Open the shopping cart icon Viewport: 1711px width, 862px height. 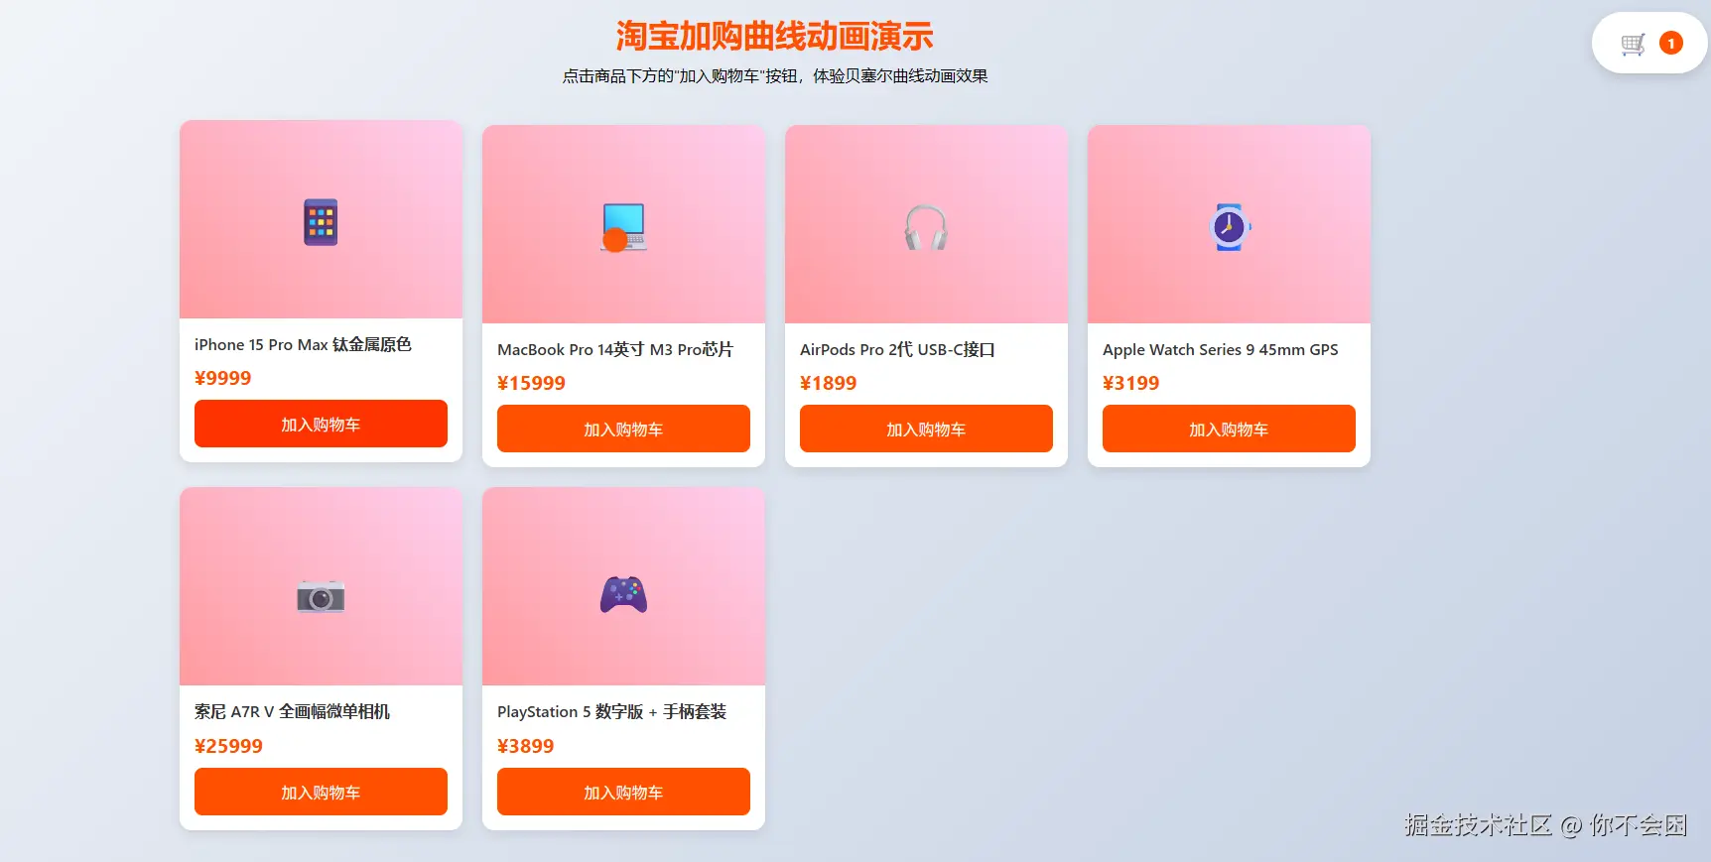(x=1633, y=44)
